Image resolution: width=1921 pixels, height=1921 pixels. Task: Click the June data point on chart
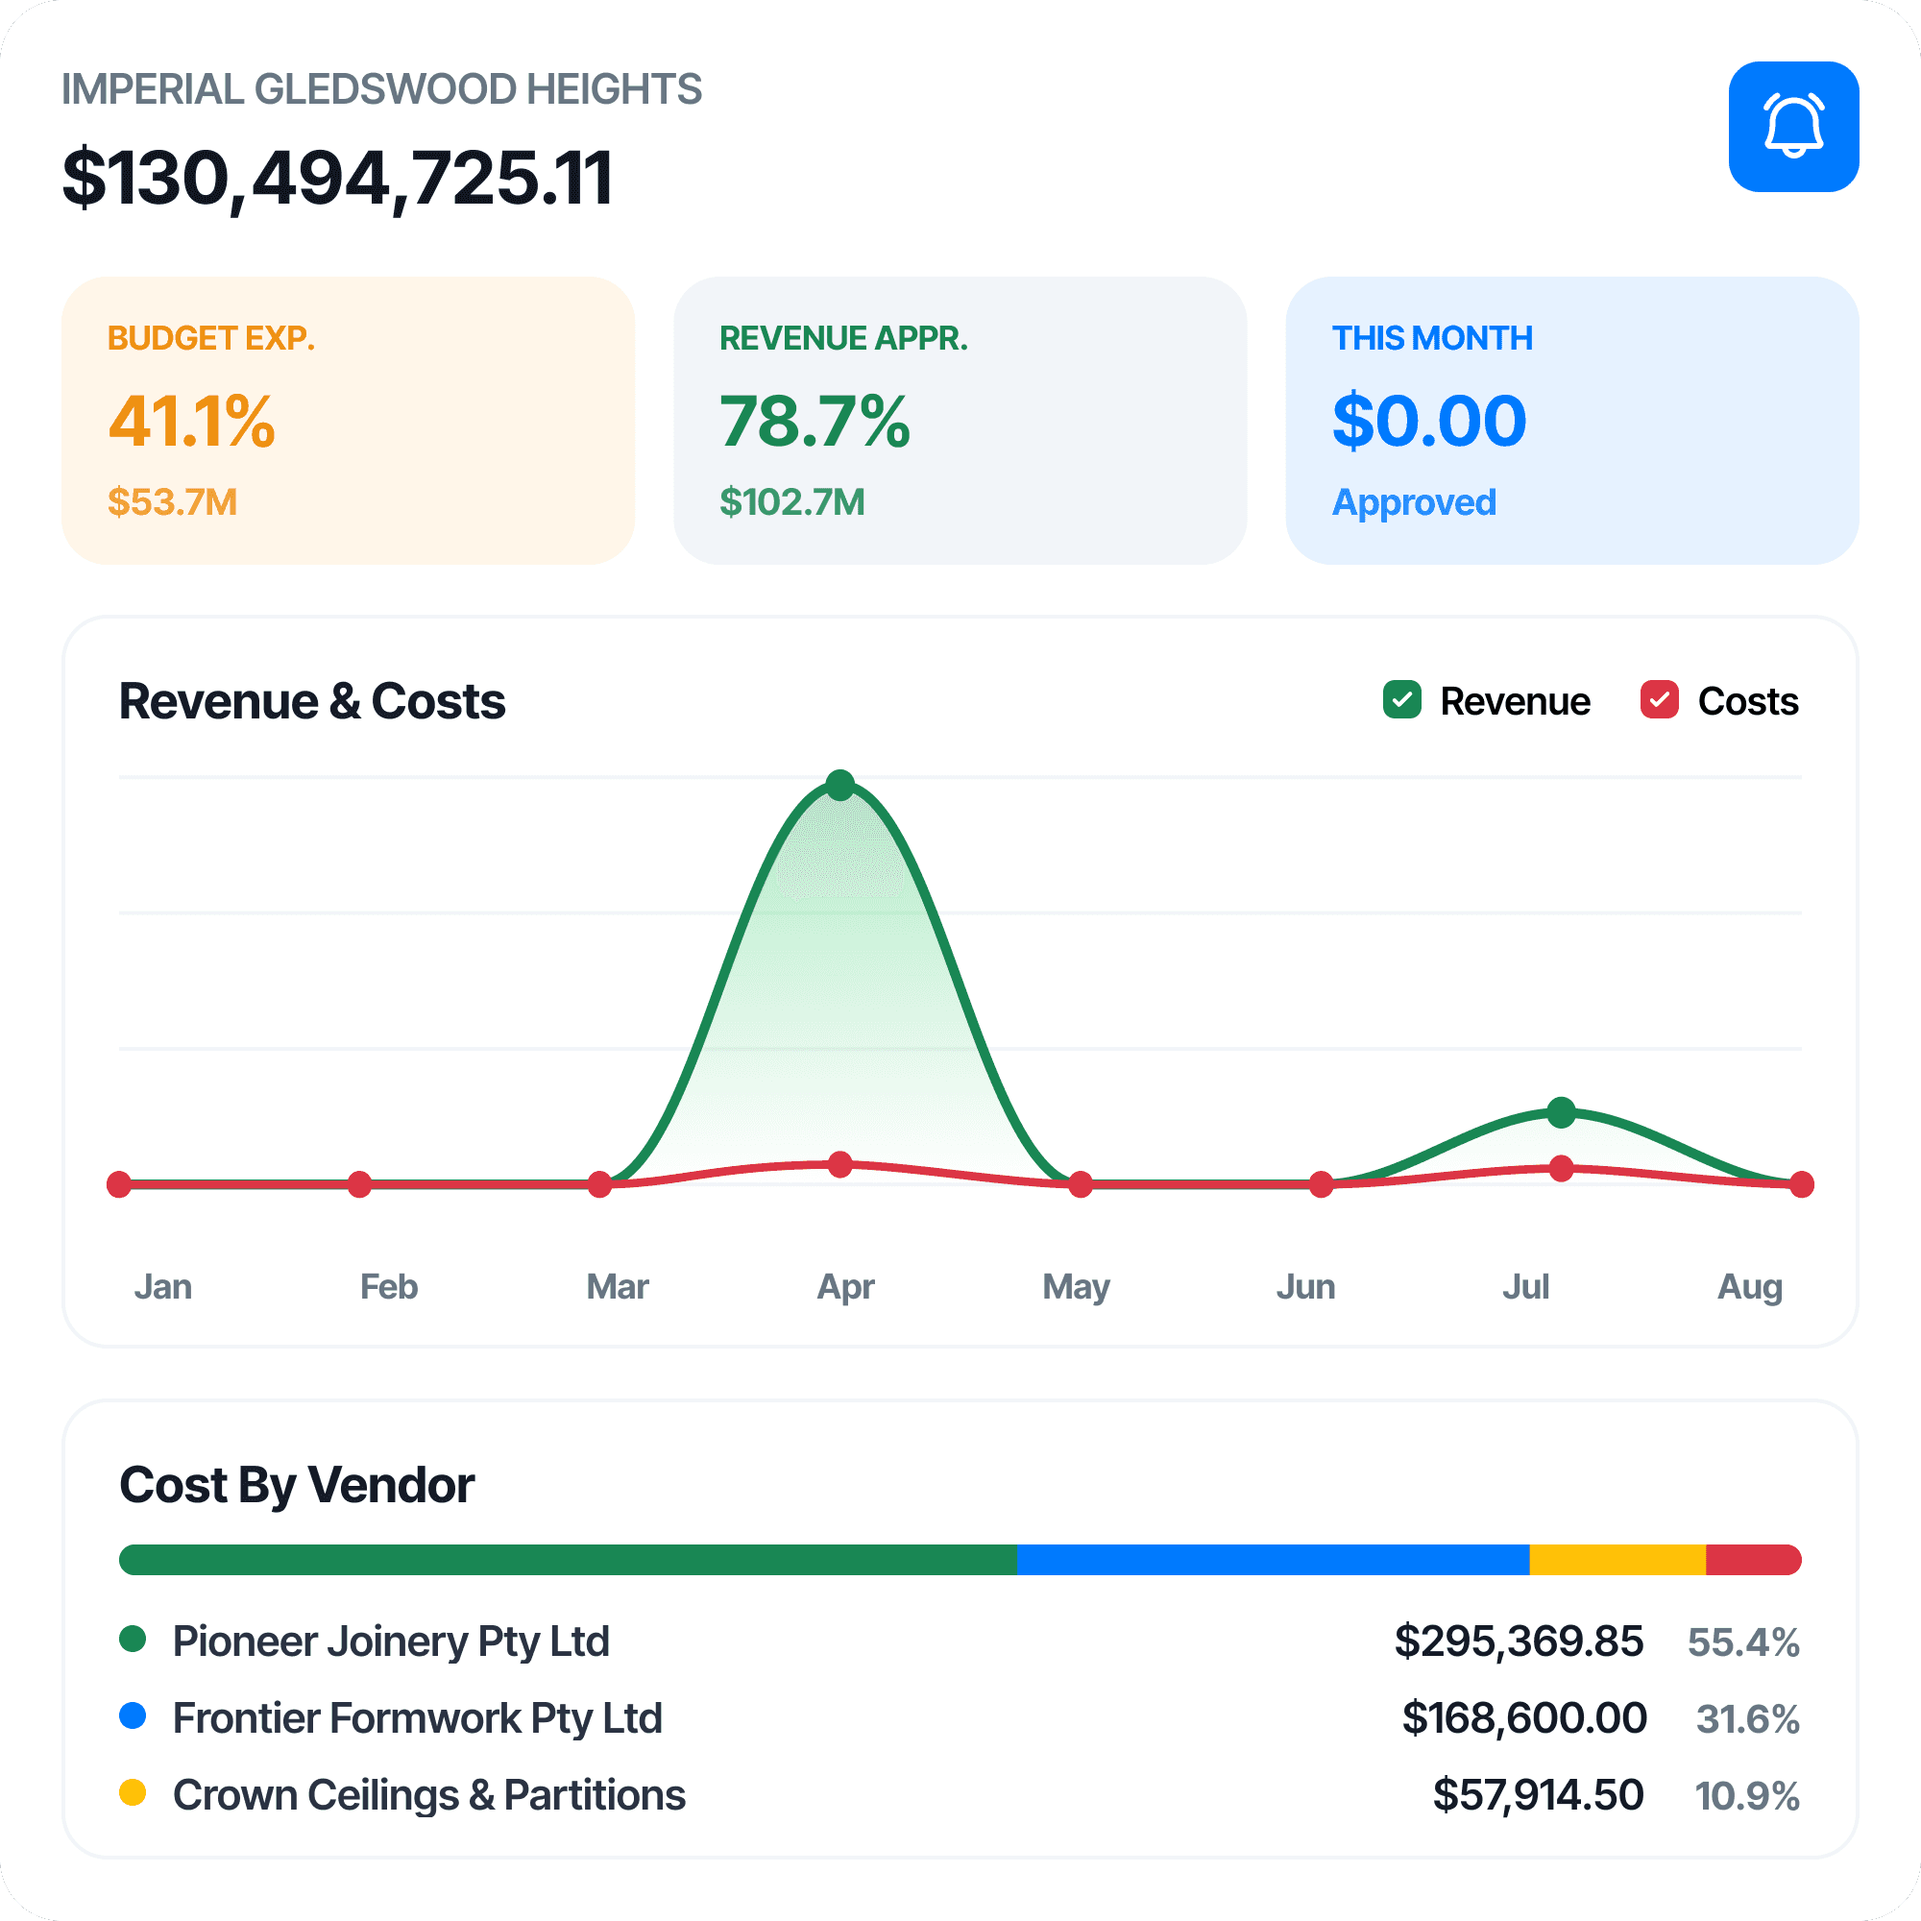click(1322, 1184)
